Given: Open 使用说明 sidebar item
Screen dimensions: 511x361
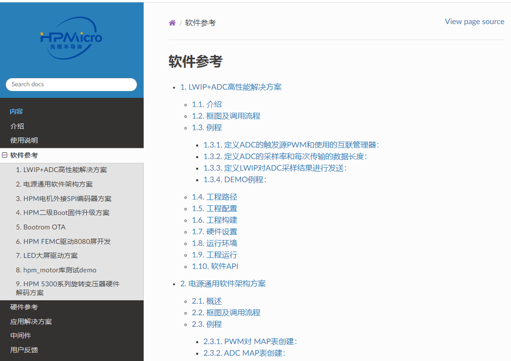Looking at the screenshot, I should [x=24, y=141].
